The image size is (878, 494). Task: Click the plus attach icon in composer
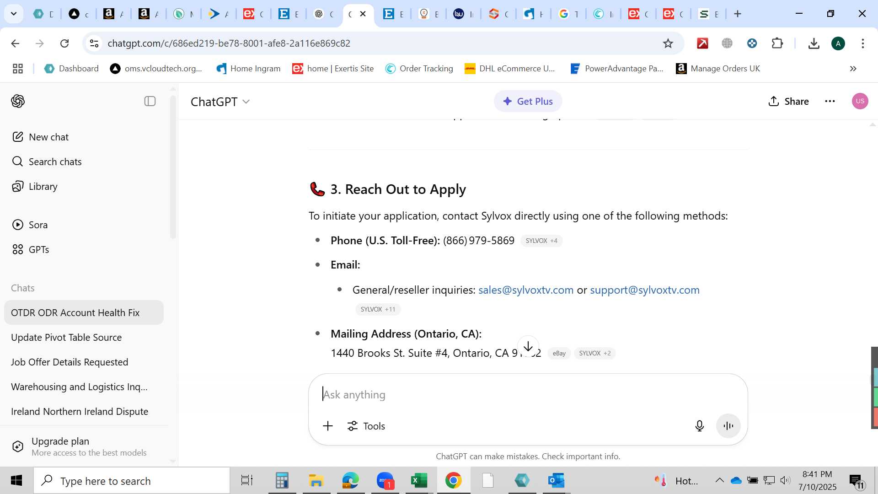pos(328,426)
